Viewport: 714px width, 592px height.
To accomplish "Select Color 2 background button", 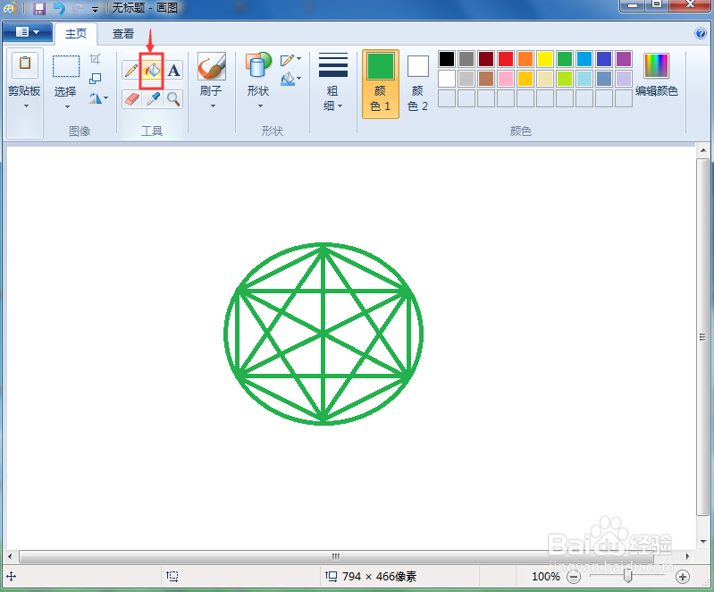I will pyautogui.click(x=417, y=84).
